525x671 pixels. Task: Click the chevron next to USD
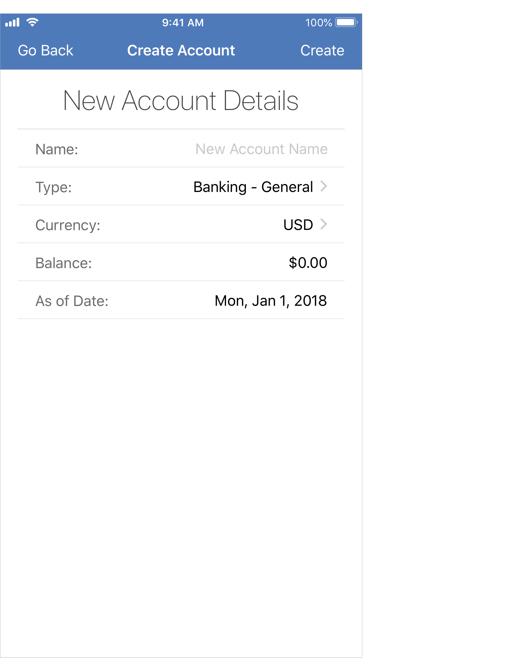pos(323,224)
